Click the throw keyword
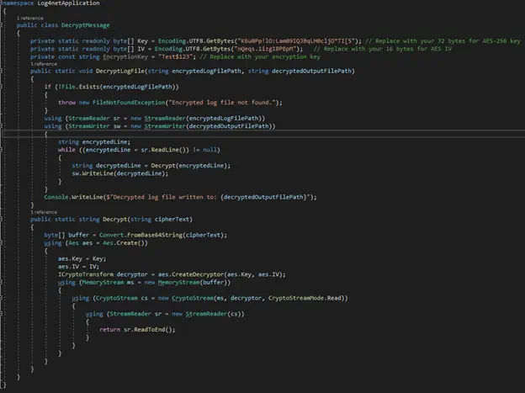 (66, 102)
